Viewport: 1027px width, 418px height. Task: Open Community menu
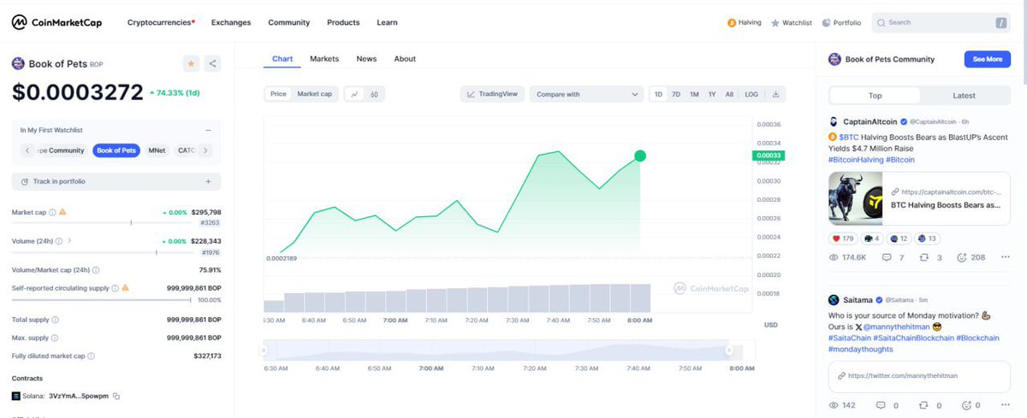[x=289, y=23]
